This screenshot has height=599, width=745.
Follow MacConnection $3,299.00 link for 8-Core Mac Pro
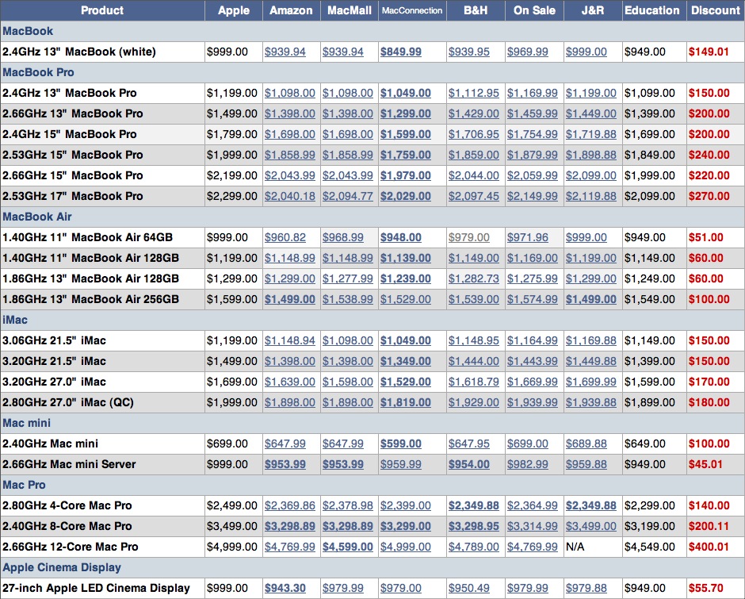click(406, 526)
